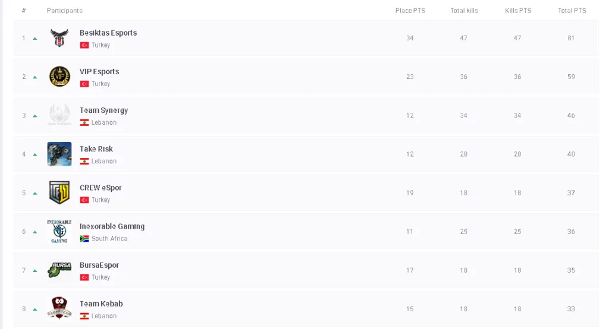Click the Inexorable Gaming logo
Image resolution: width=609 pixels, height=329 pixels.
click(59, 232)
